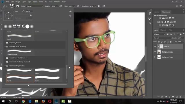This screenshot has height=104, width=185.
Task: Reset brush size with the restore icon
Action: tap(23, 11)
